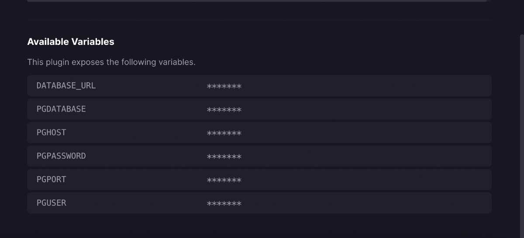Reveal the masked DATABASE_URL value

[224, 86]
